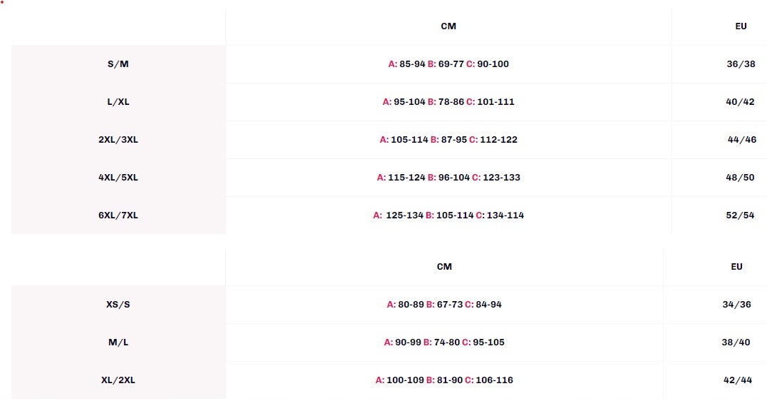The width and height of the screenshot is (767, 401).
Task: Click the EU size 34/36 cell
Action: click(736, 305)
